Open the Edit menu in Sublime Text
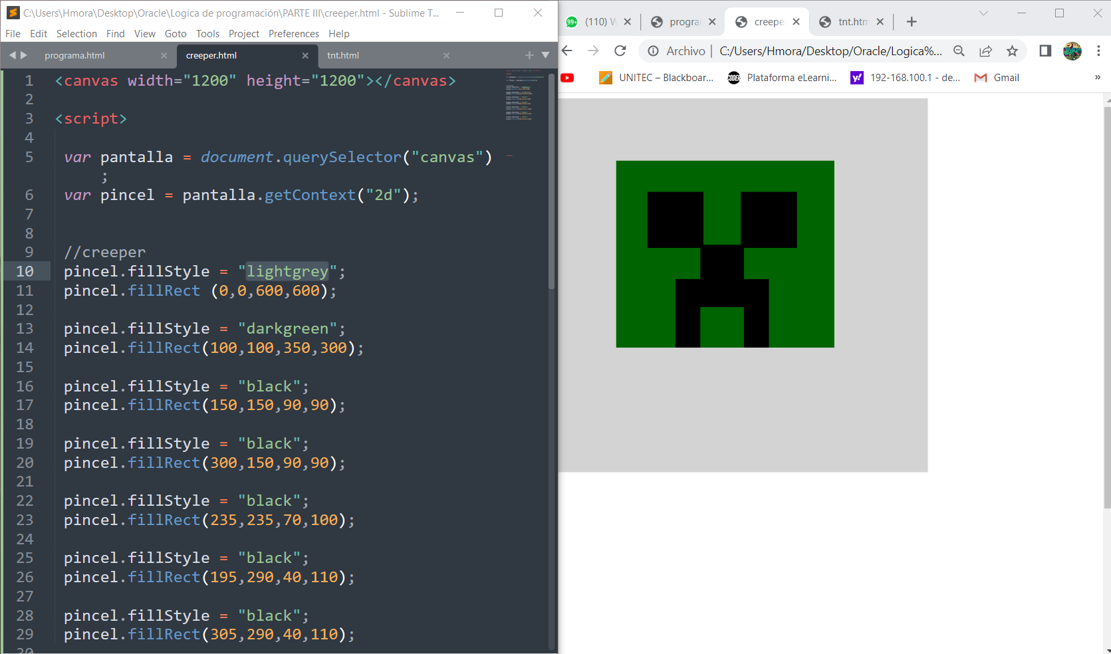Viewport: 1111px width, 654px height. tap(39, 34)
